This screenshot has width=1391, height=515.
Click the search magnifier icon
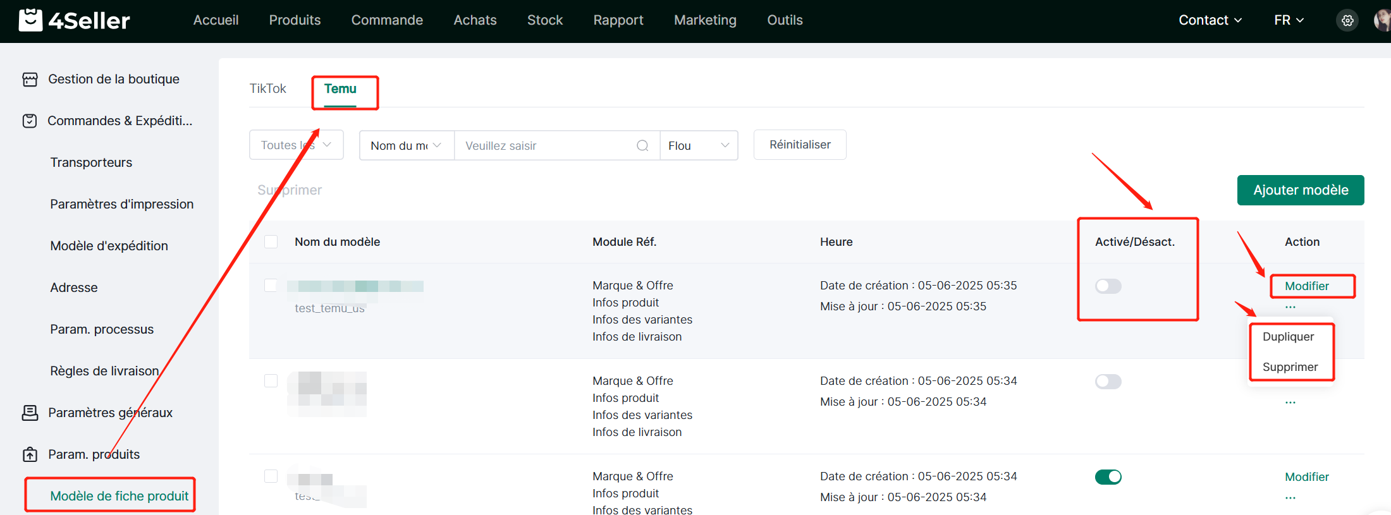tap(642, 146)
